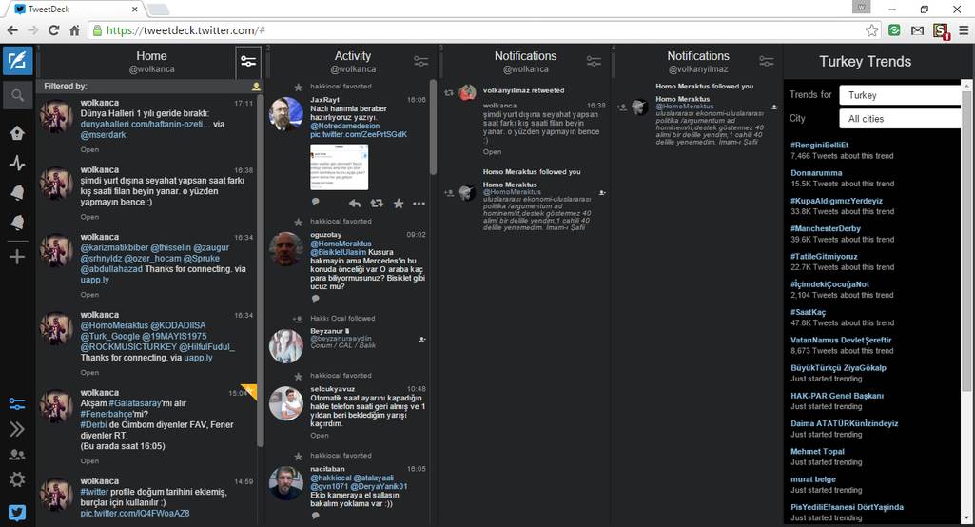
Task: Retweet the JaxRayt tweet
Action: tap(377, 204)
